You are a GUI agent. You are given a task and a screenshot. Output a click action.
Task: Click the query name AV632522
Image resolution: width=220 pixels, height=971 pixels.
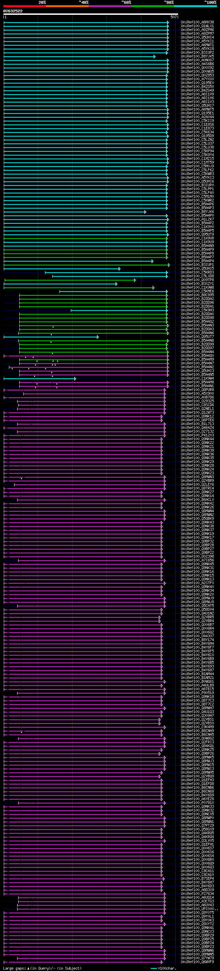coord(13,11)
